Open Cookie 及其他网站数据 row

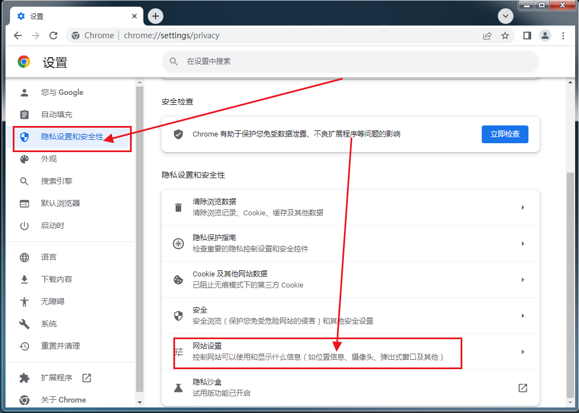click(351, 280)
